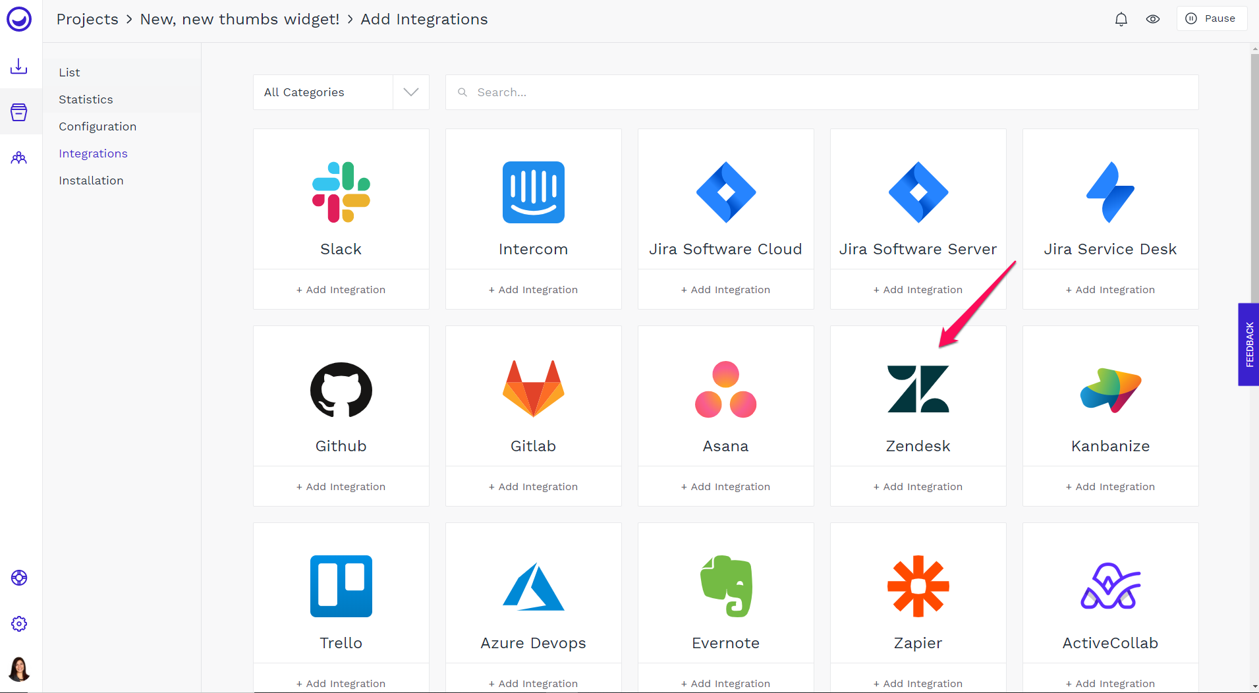1259x693 pixels.
Task: Click the Jira Service Desk logo
Action: click(1111, 192)
